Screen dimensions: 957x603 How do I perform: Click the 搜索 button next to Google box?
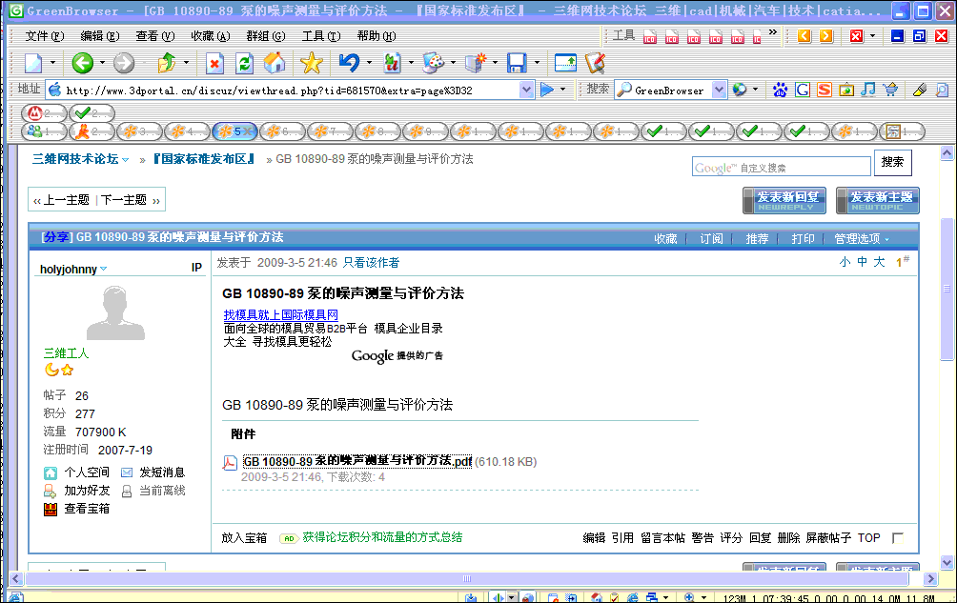click(x=892, y=162)
